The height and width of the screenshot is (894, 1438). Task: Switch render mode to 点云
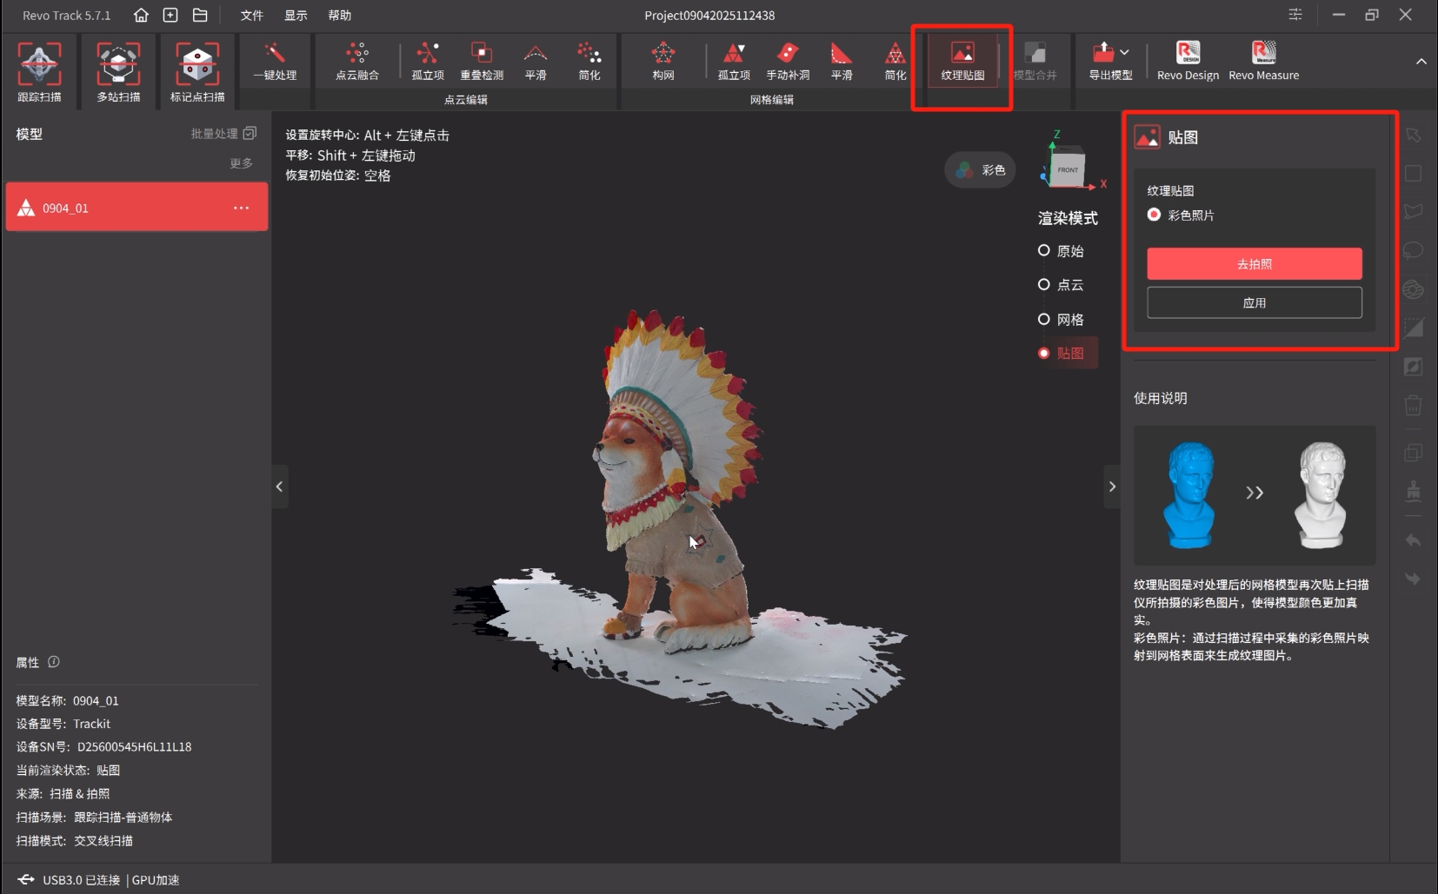click(1044, 284)
